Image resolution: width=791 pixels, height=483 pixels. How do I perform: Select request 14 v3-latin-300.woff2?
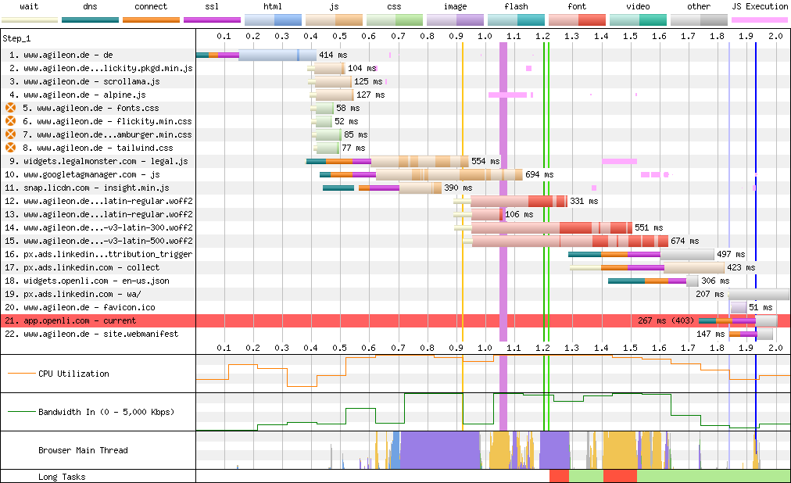(98, 227)
